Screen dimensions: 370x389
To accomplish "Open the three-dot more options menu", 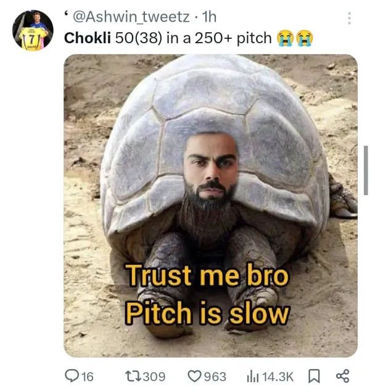I will 349,18.
